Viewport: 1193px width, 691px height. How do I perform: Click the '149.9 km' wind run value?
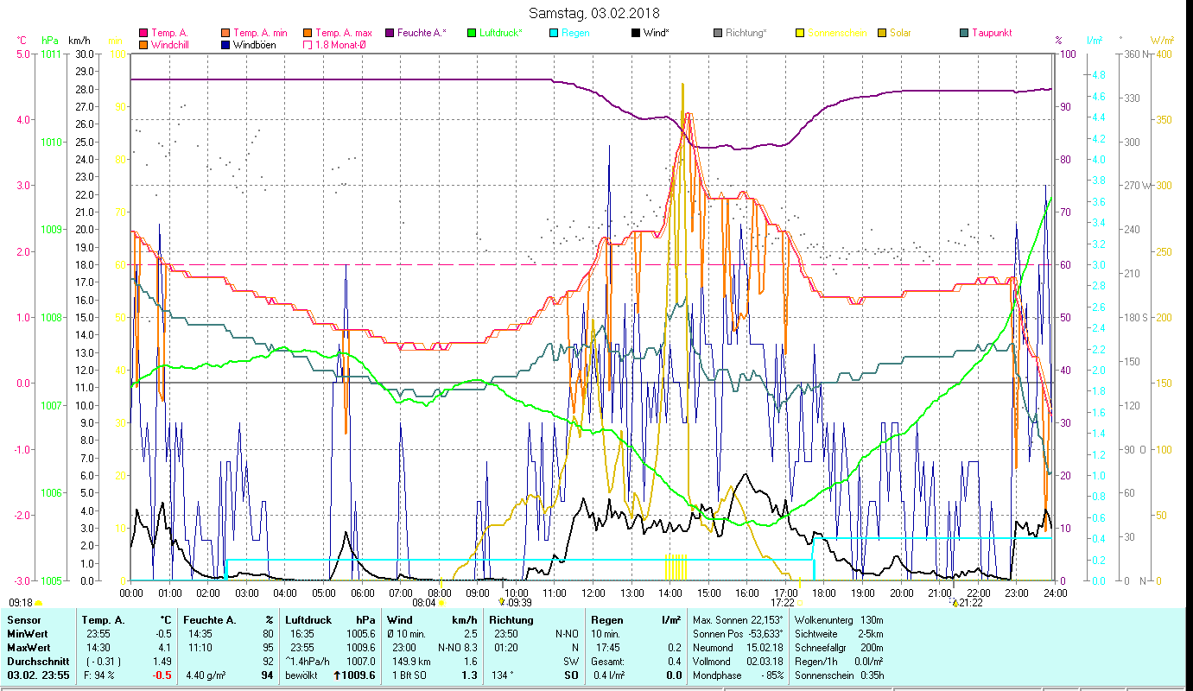[x=410, y=662]
